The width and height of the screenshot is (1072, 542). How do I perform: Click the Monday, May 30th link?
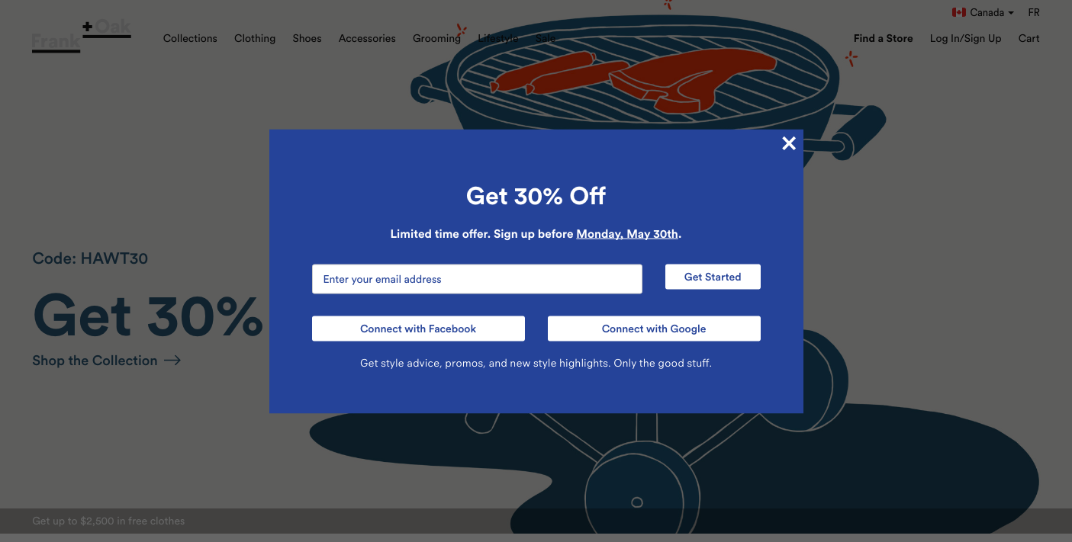627,234
